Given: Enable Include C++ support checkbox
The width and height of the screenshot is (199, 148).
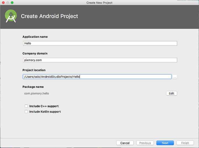Looking at the screenshot, I should click(26, 106).
